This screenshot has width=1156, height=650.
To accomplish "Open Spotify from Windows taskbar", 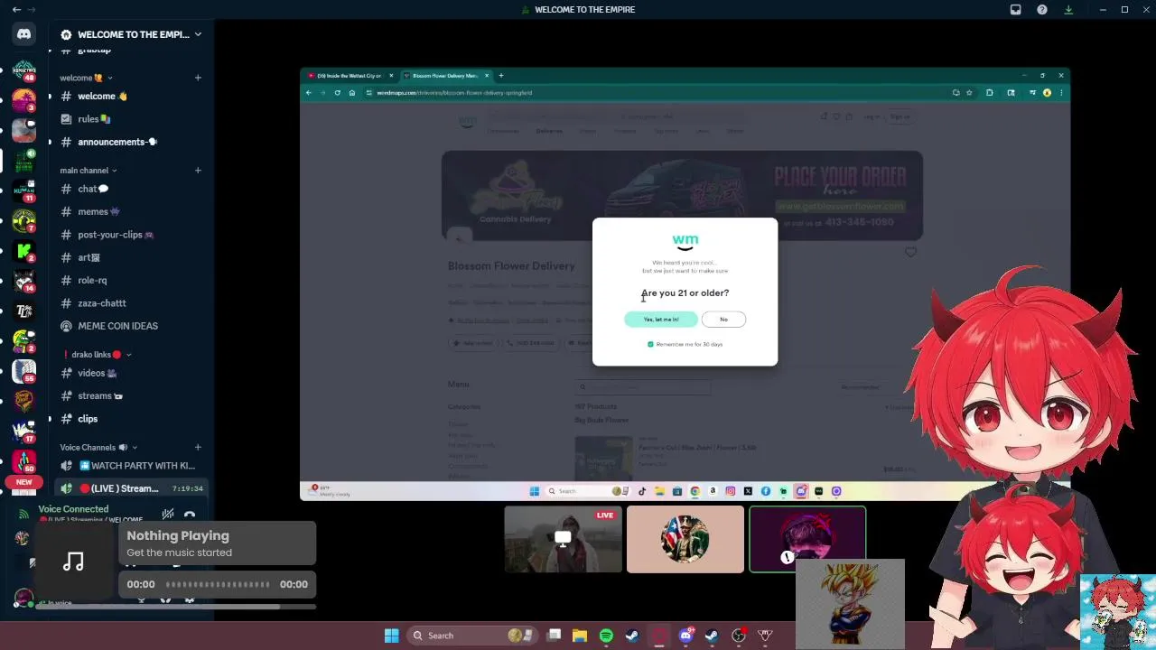I will 606,636.
